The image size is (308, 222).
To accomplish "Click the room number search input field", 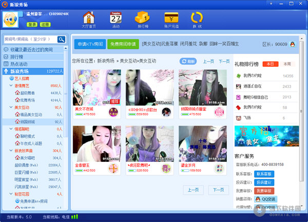I will tap(30, 40).
